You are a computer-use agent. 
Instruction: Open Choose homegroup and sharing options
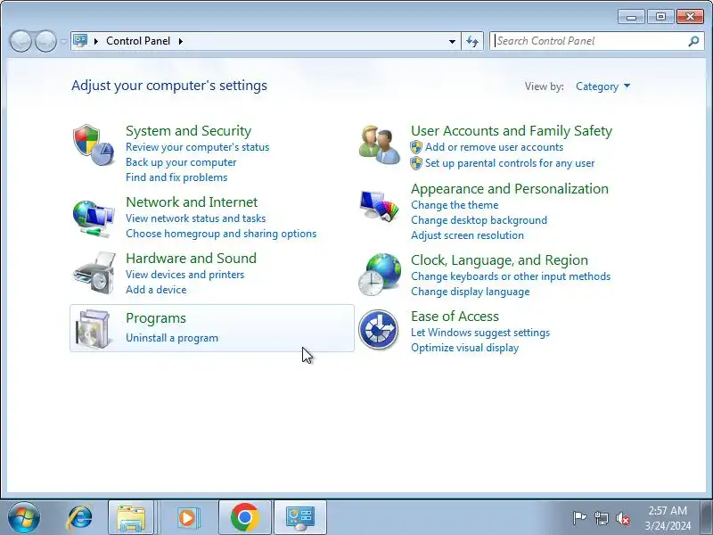pyautogui.click(x=221, y=234)
